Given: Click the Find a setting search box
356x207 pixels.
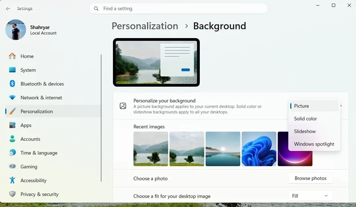Looking at the screenshot, I should pyautogui.click(x=178, y=8).
